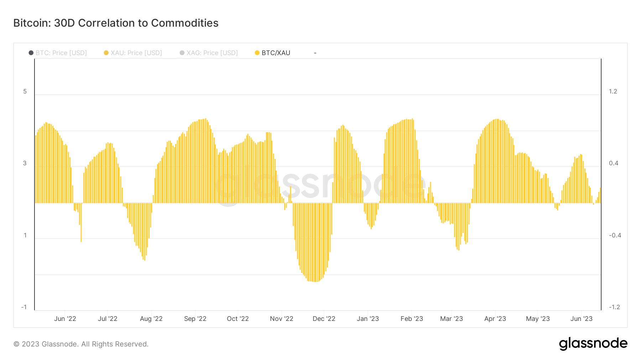Screen dimensions: 641x360
Task: Click the 1.2 right axis label
Action: (x=613, y=91)
